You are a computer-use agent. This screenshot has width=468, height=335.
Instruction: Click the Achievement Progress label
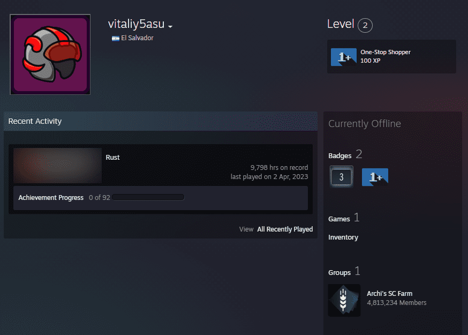(x=51, y=198)
